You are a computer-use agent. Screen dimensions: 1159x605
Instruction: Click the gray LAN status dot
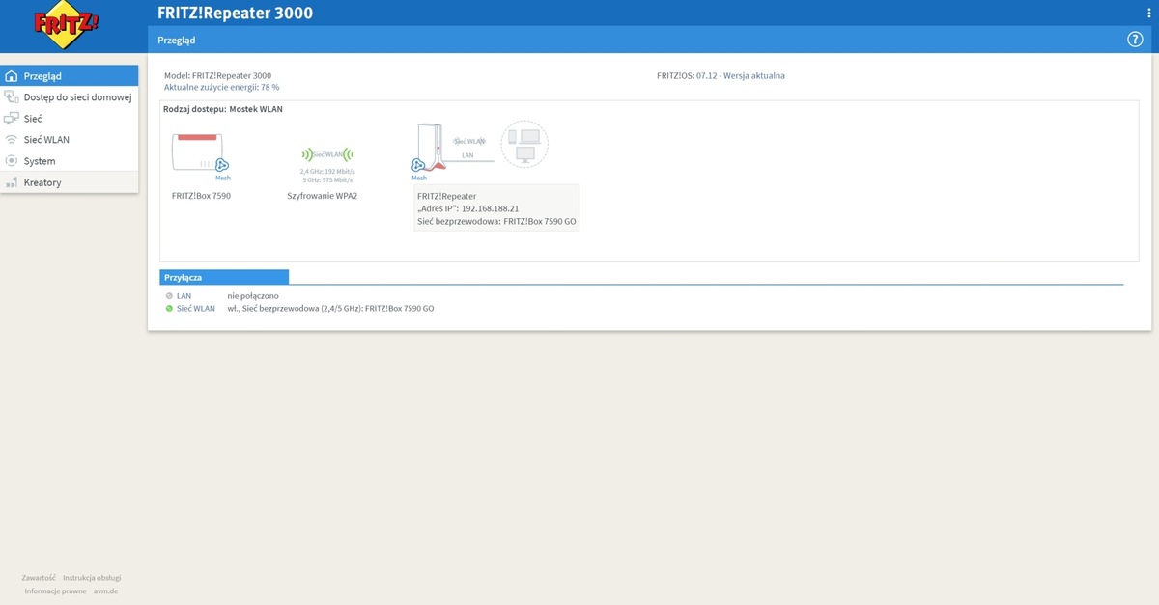click(x=169, y=296)
